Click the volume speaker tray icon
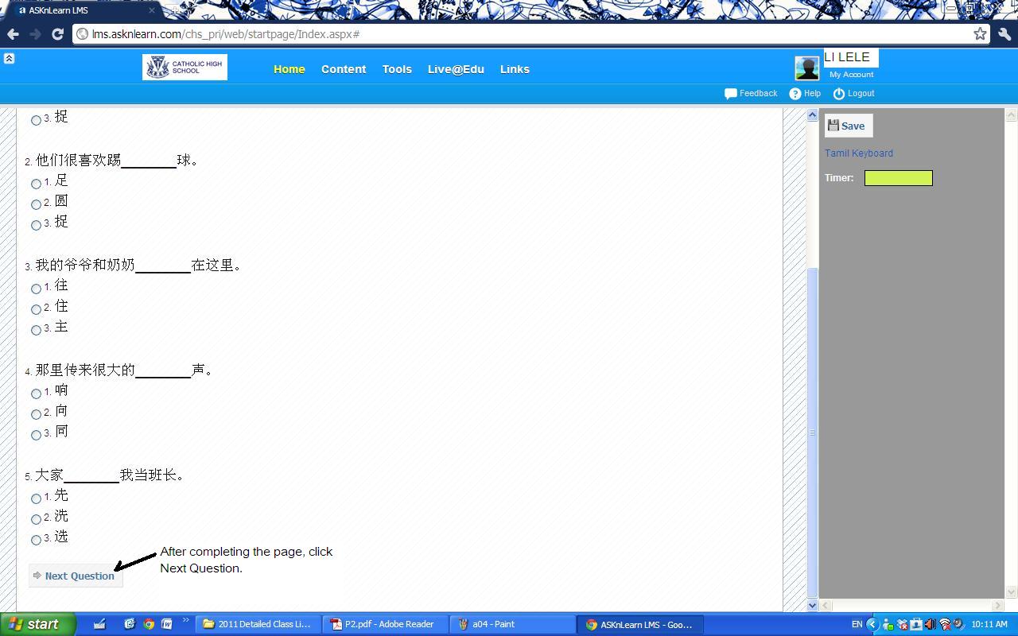This screenshot has width=1018, height=636. pos(930,624)
